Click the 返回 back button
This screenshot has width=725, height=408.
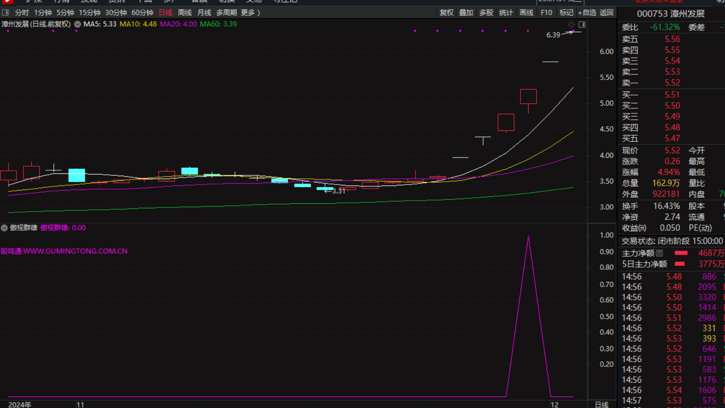606,13
